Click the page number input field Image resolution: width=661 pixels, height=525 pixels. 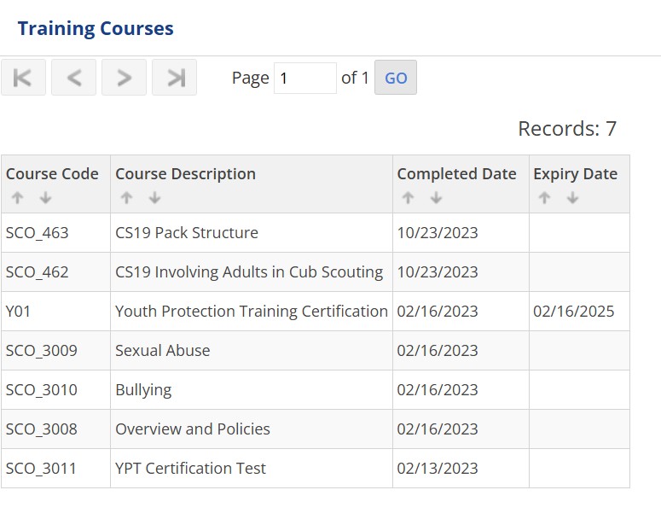pyautogui.click(x=304, y=79)
